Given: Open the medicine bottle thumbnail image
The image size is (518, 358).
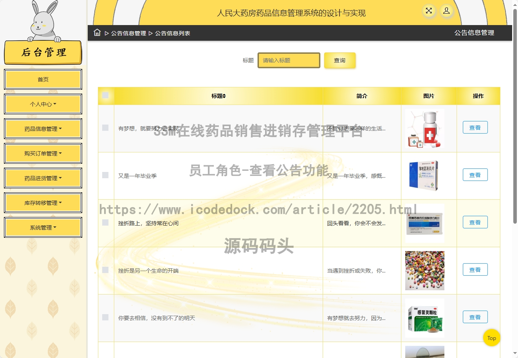Looking at the screenshot, I should click(425, 128).
